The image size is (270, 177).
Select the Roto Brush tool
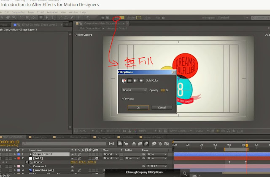(79, 17)
